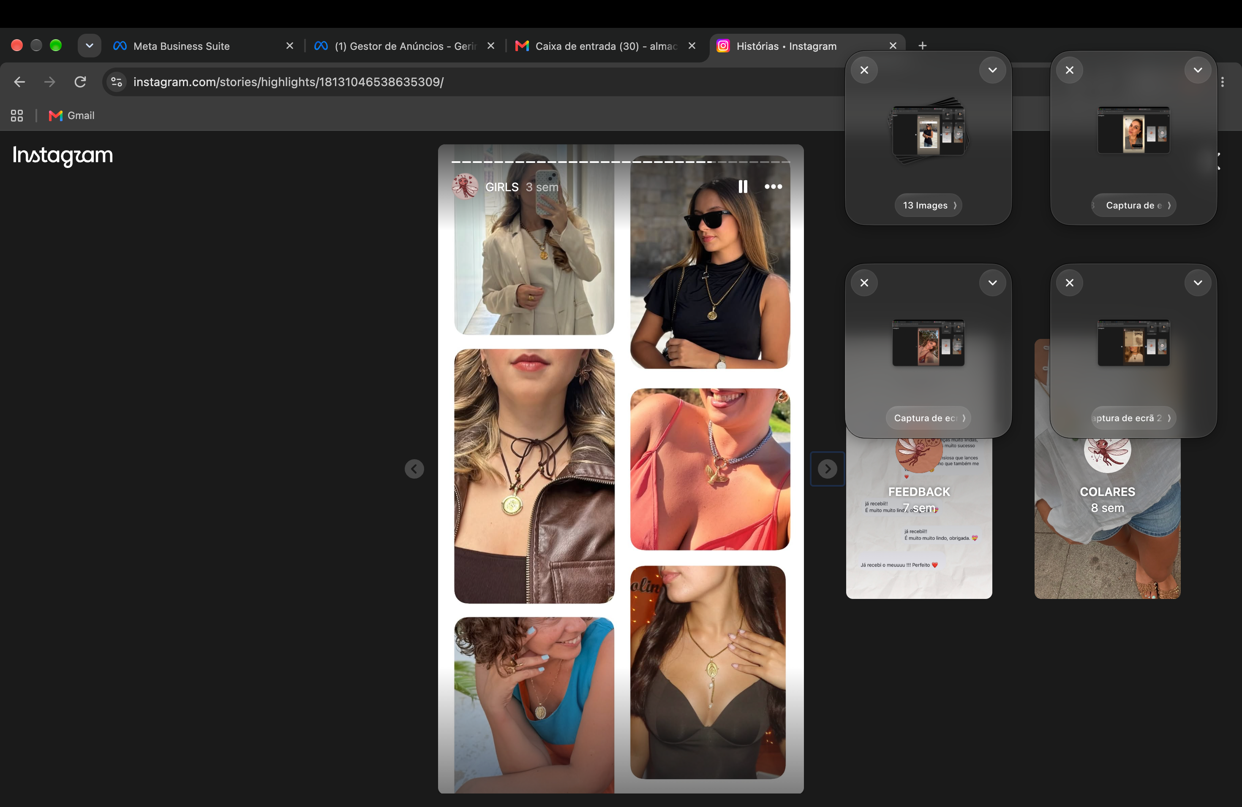Dismiss the aptura de ecrã 2 card
This screenshot has height=807, width=1242.
click(x=1069, y=282)
